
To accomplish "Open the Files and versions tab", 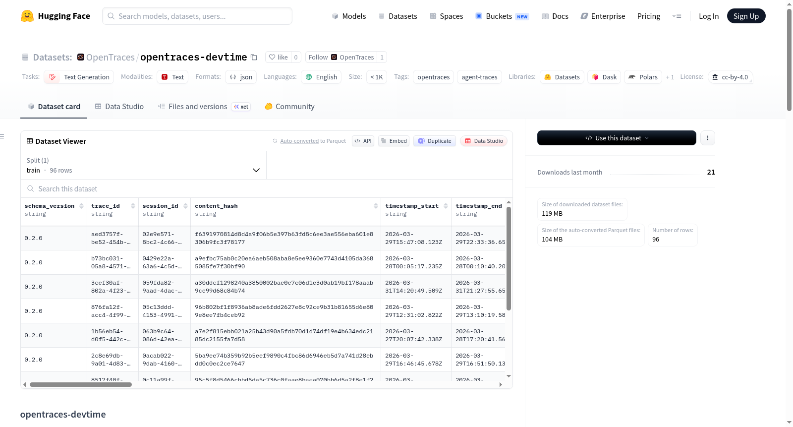I will point(204,106).
